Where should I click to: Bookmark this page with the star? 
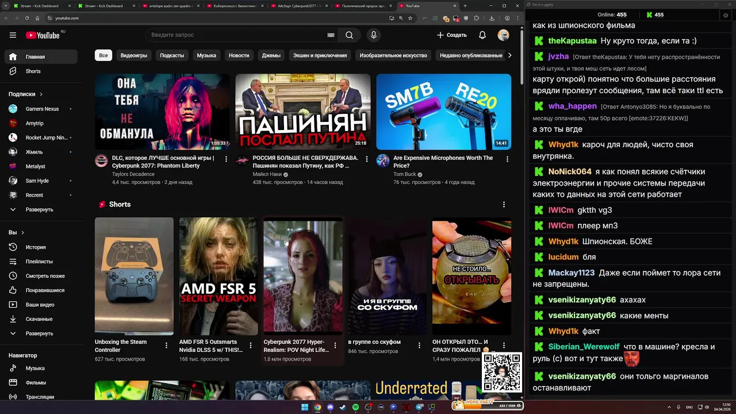(x=410, y=18)
